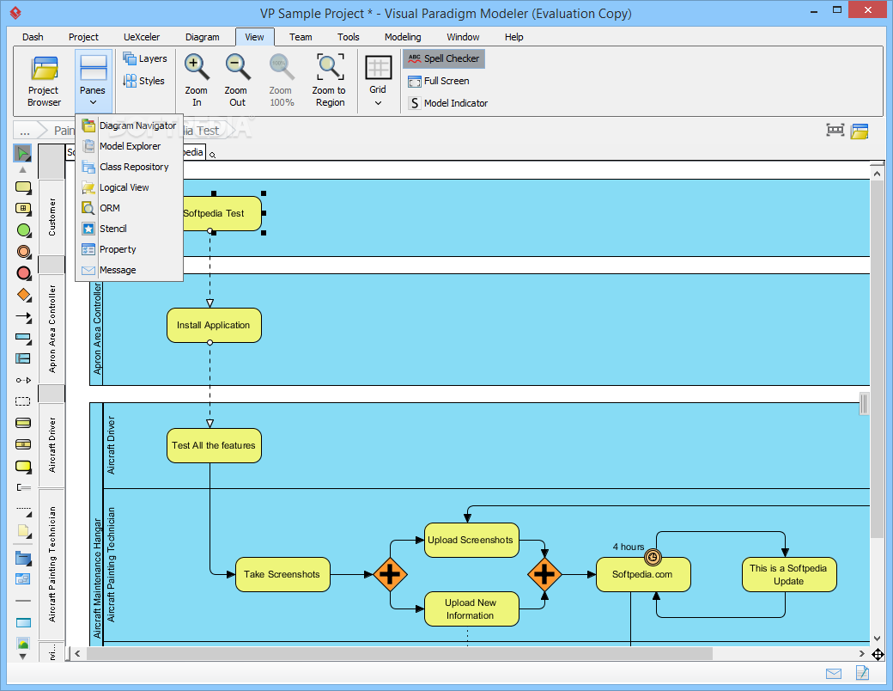Activate Zoom to Region tool

click(330, 81)
